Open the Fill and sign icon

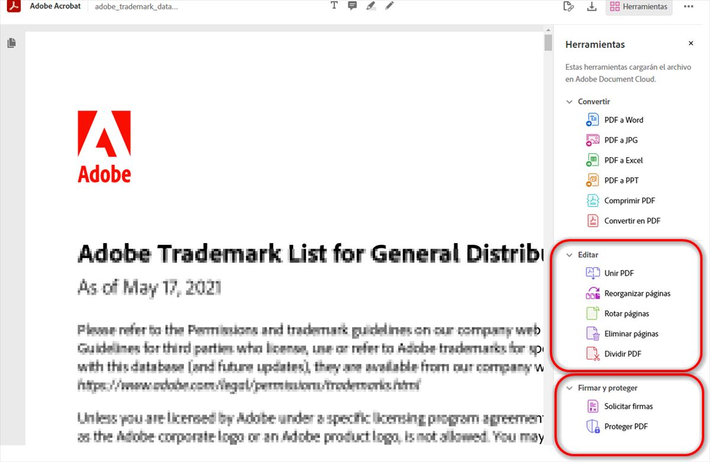pos(569,7)
